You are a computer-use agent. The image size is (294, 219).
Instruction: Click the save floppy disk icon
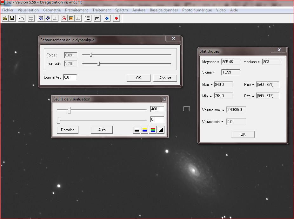(x=12, y=18)
